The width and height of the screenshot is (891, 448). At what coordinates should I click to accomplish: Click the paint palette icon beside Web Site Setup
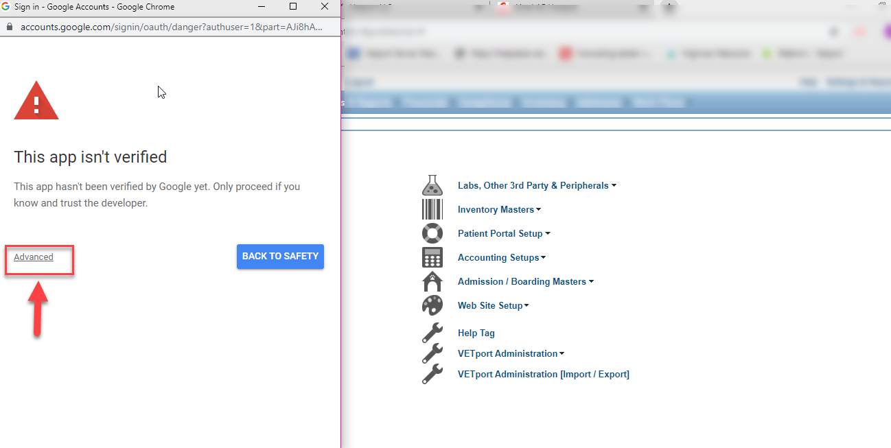pyautogui.click(x=432, y=305)
